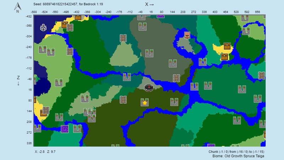
Task: Click the ravine icon near X 656, Z 80
Action: [x=258, y=99]
